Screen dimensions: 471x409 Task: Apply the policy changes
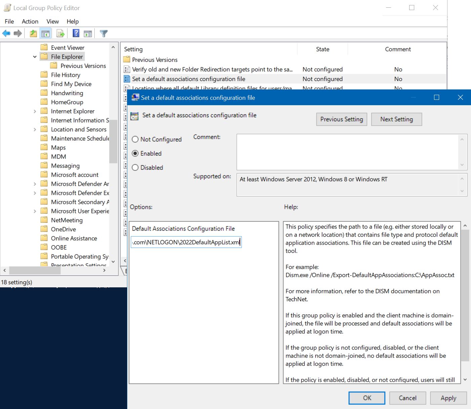(x=448, y=398)
